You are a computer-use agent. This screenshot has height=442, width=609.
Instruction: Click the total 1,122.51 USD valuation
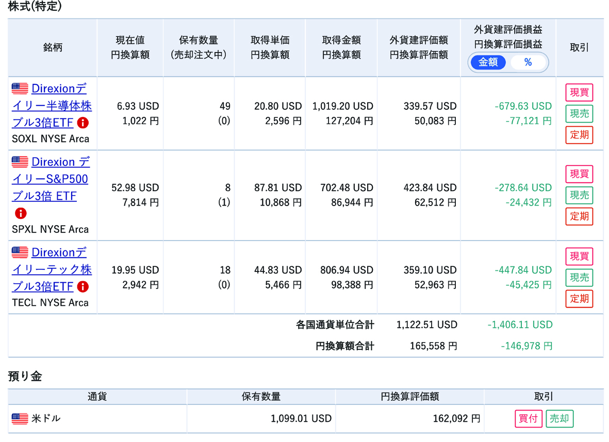coord(427,325)
